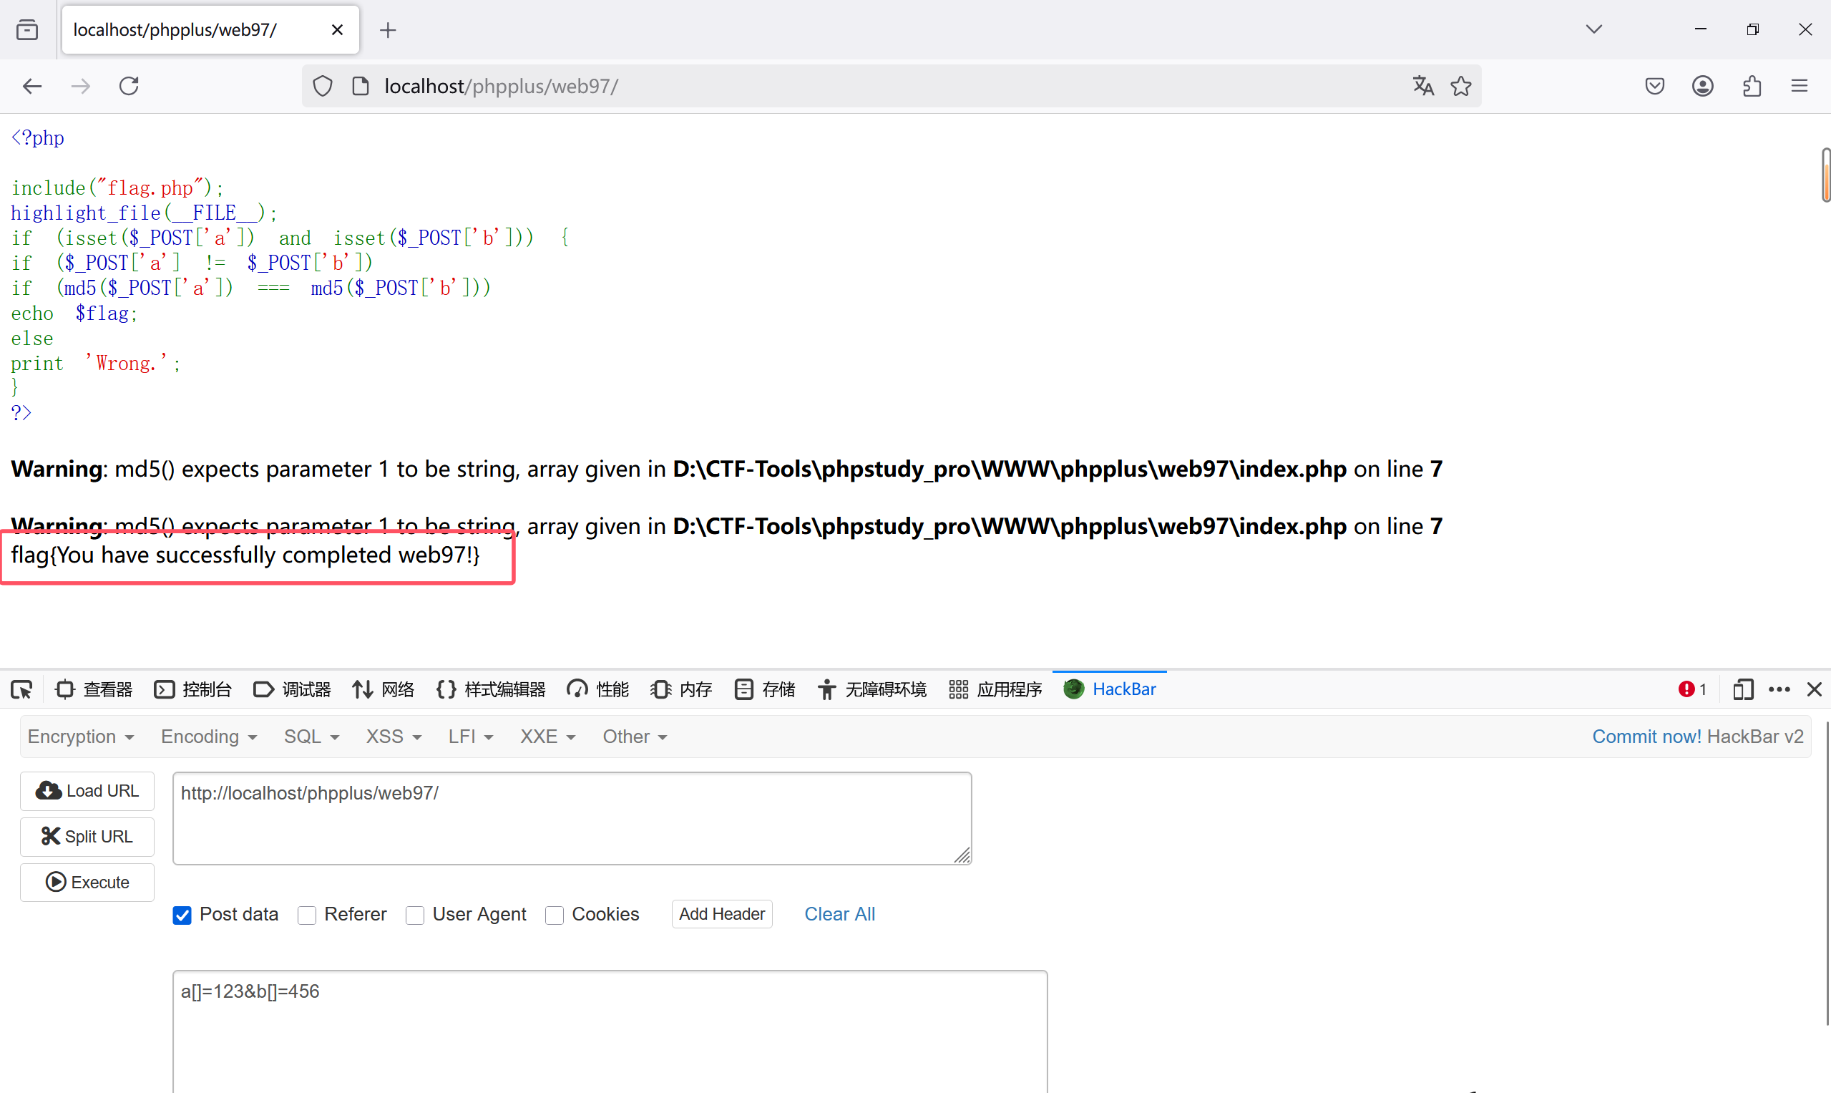This screenshot has width=1831, height=1093.
Task: Expand the Encryption dropdown
Action: click(x=81, y=737)
